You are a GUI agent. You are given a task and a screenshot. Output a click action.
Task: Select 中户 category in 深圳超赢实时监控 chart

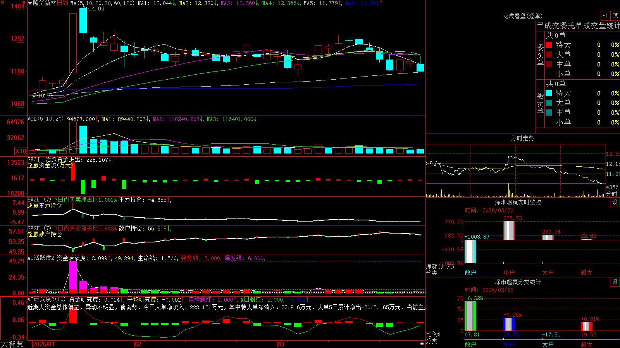pos(509,273)
